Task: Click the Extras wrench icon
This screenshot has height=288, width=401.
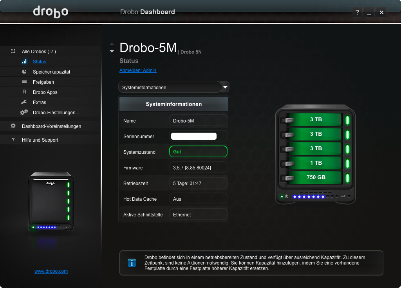Action: 24,102
